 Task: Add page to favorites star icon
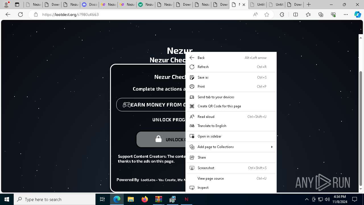pos(267,15)
